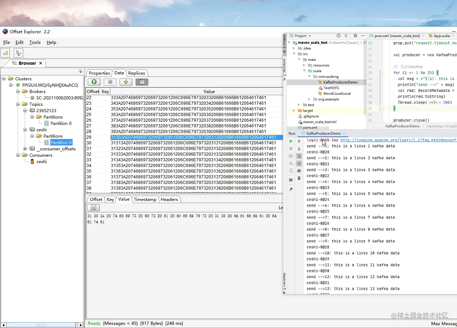Open the Favorites side tab in IntelliJ
The height and width of the screenshot is (328, 457).
pyautogui.click(x=284, y=283)
